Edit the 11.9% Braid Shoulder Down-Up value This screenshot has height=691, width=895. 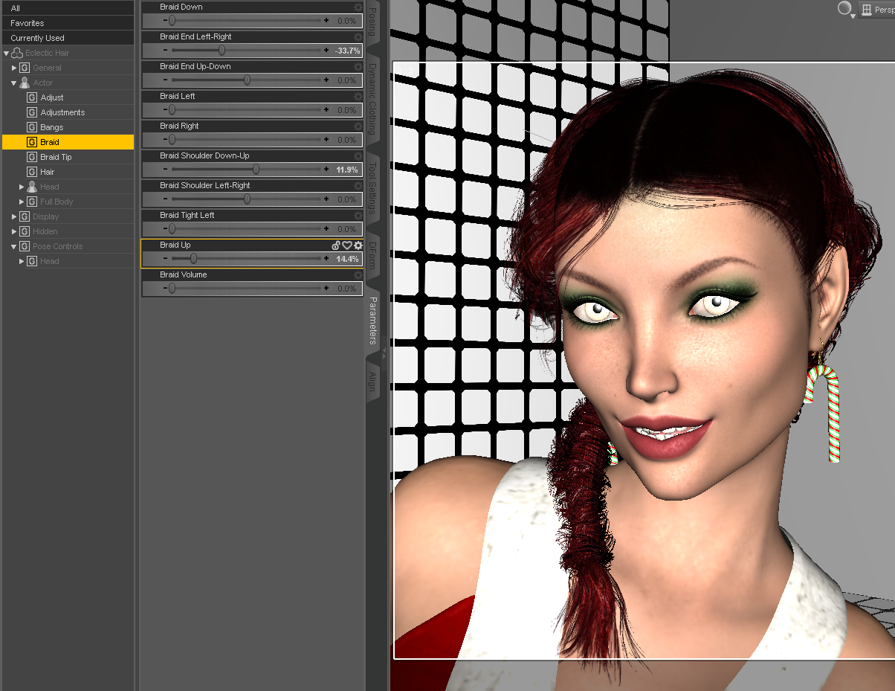[347, 170]
